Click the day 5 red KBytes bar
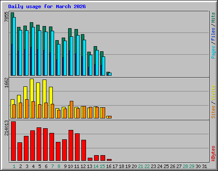The width and height of the screenshot is (218, 171). [39, 144]
